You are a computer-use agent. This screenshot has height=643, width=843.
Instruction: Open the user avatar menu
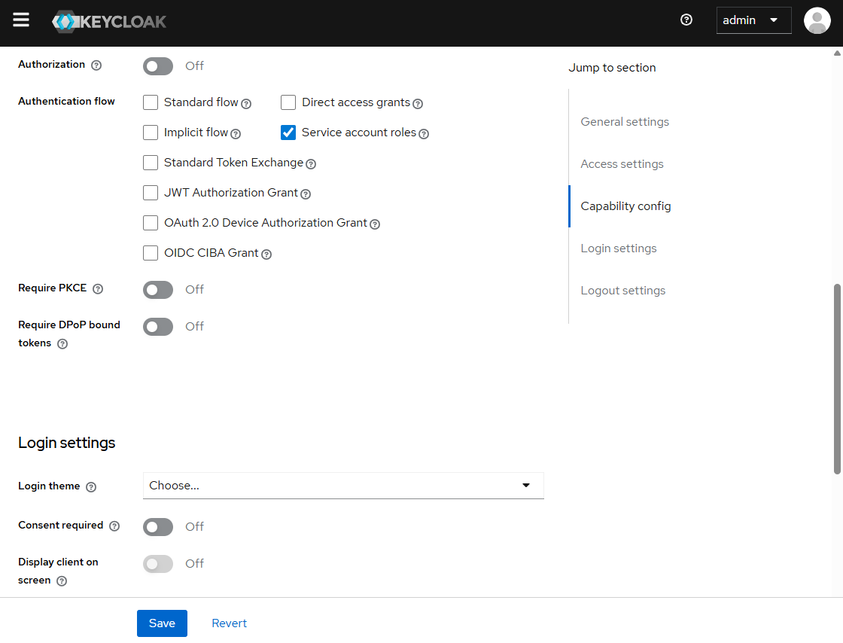click(x=817, y=20)
